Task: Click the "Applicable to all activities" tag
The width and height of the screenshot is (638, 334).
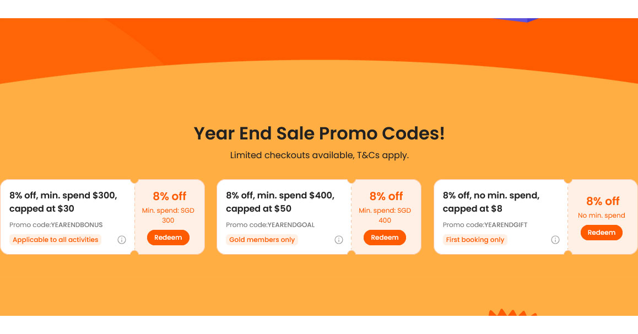Action: coord(55,240)
